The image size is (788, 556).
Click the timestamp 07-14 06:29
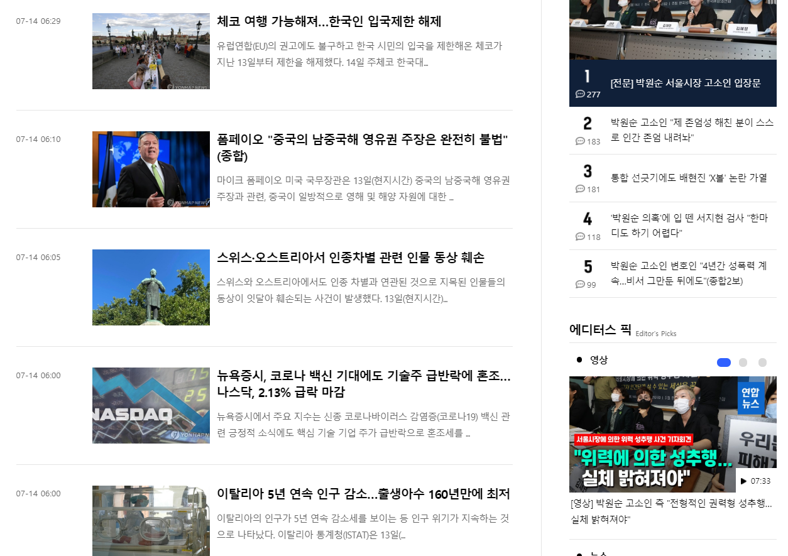[x=38, y=21]
